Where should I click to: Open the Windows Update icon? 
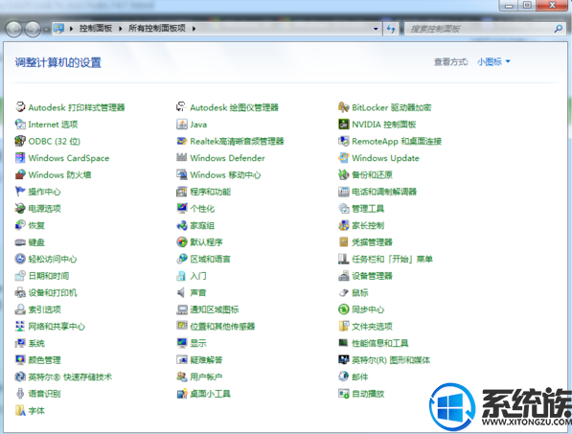tap(343, 158)
